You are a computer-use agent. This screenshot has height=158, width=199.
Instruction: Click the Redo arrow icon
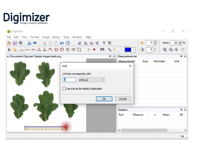point(68,43)
